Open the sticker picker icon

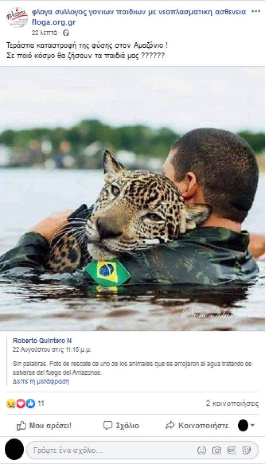247,450
